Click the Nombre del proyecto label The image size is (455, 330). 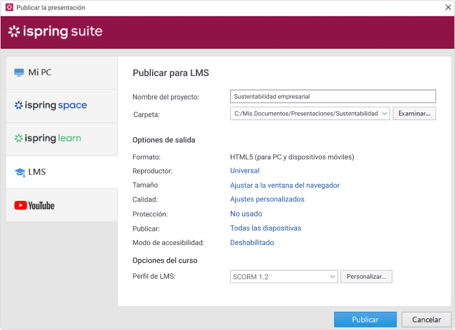(166, 97)
